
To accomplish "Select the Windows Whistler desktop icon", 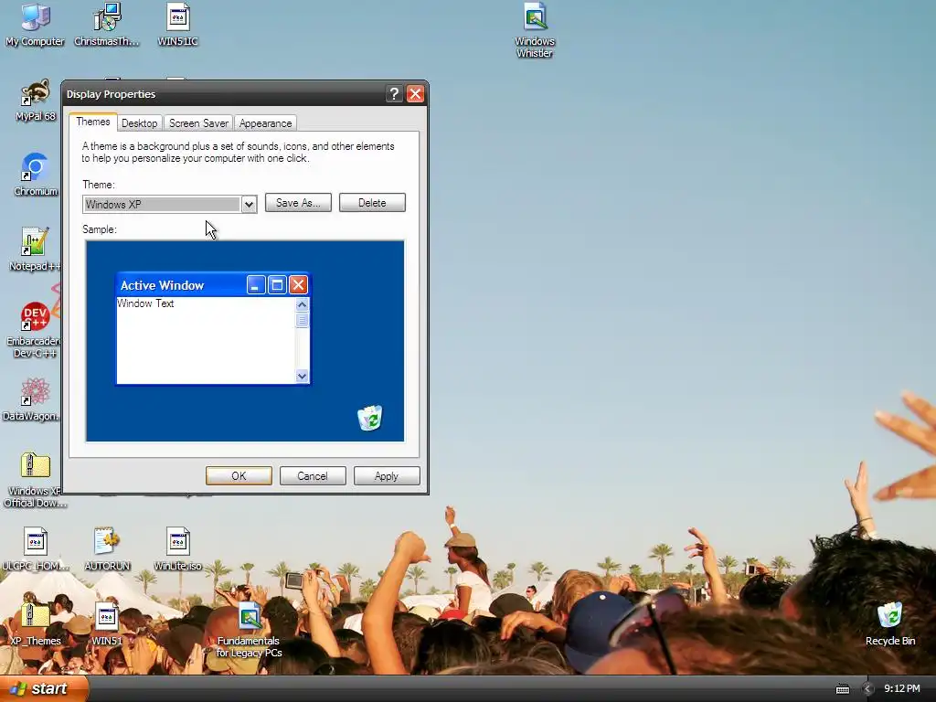I will [535, 30].
